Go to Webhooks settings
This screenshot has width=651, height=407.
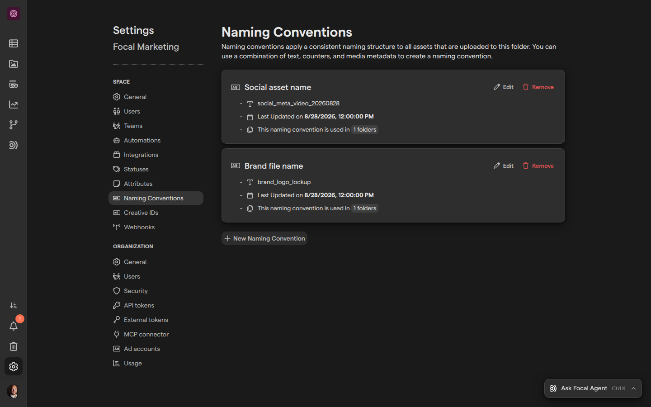tap(156, 227)
